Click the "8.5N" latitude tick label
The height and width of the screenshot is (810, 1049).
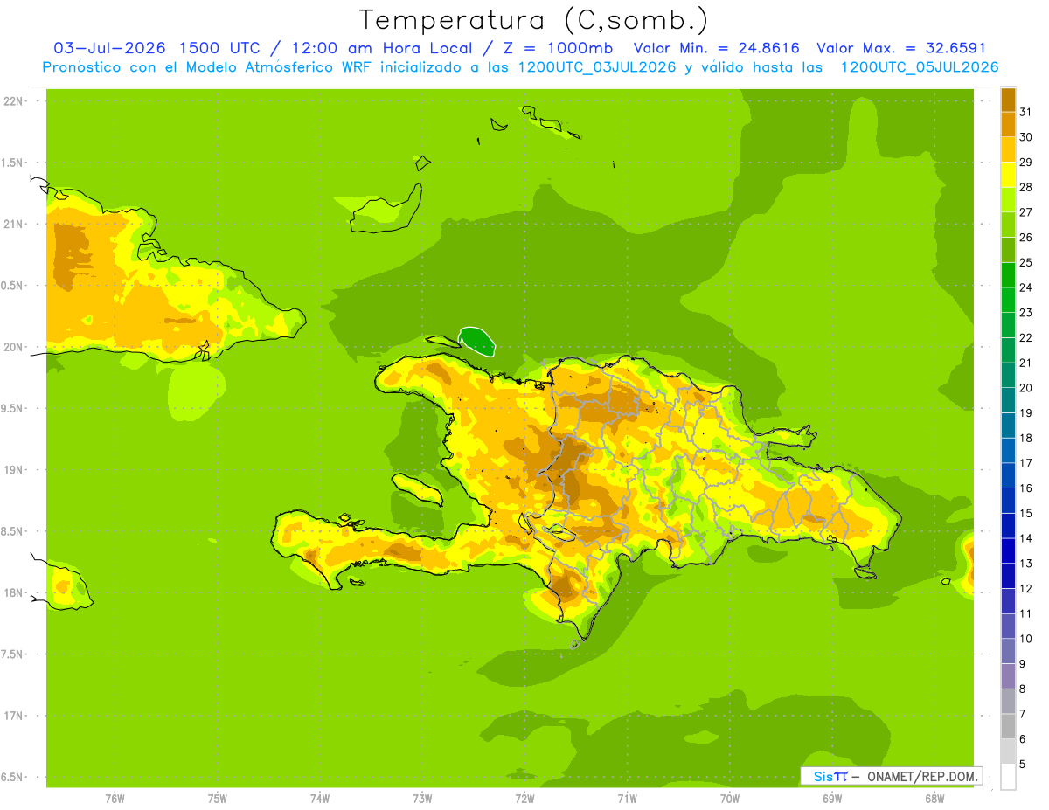(13, 531)
